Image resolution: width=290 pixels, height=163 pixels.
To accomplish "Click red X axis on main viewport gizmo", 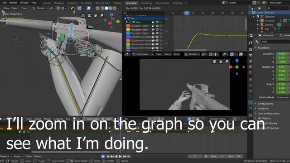I will (x=110, y=23).
